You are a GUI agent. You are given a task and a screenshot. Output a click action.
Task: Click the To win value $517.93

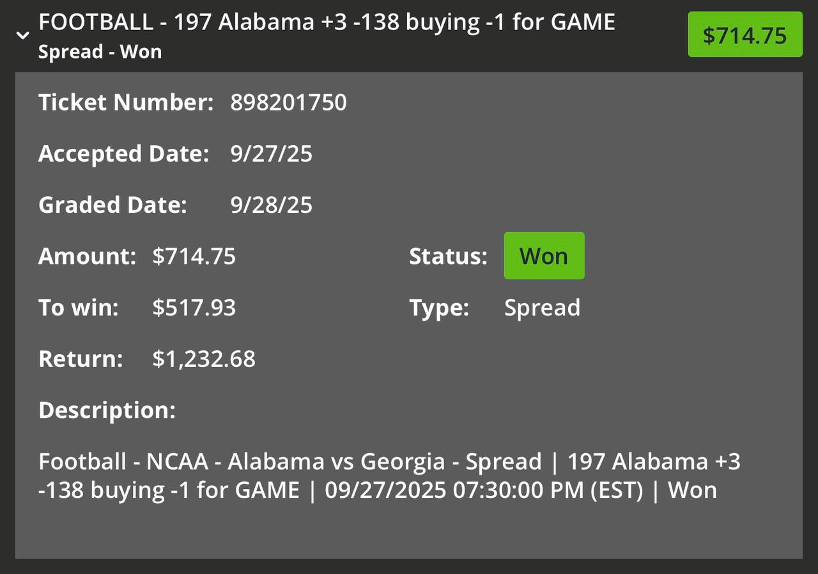coord(194,307)
